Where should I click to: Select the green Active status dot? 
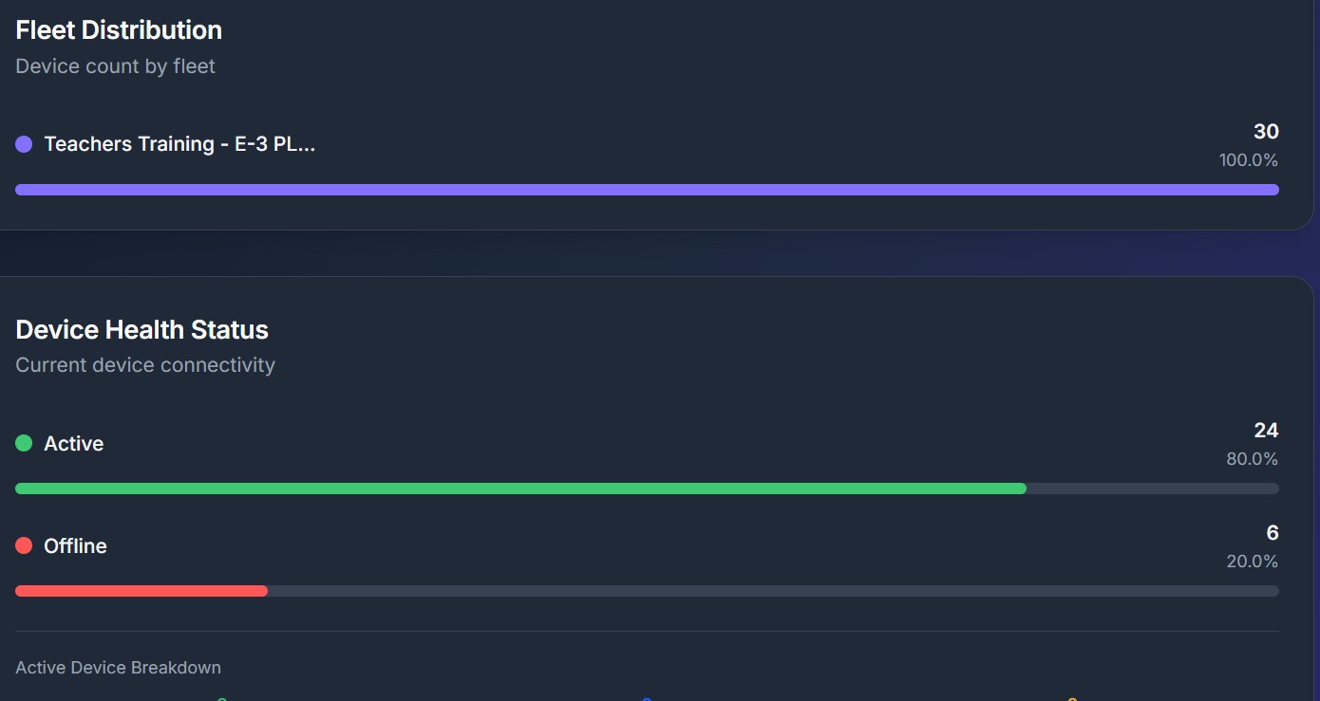[x=22, y=442]
